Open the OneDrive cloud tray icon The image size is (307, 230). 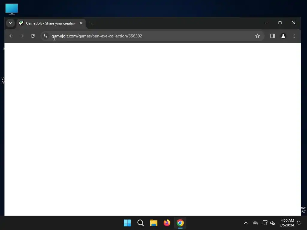(255, 223)
